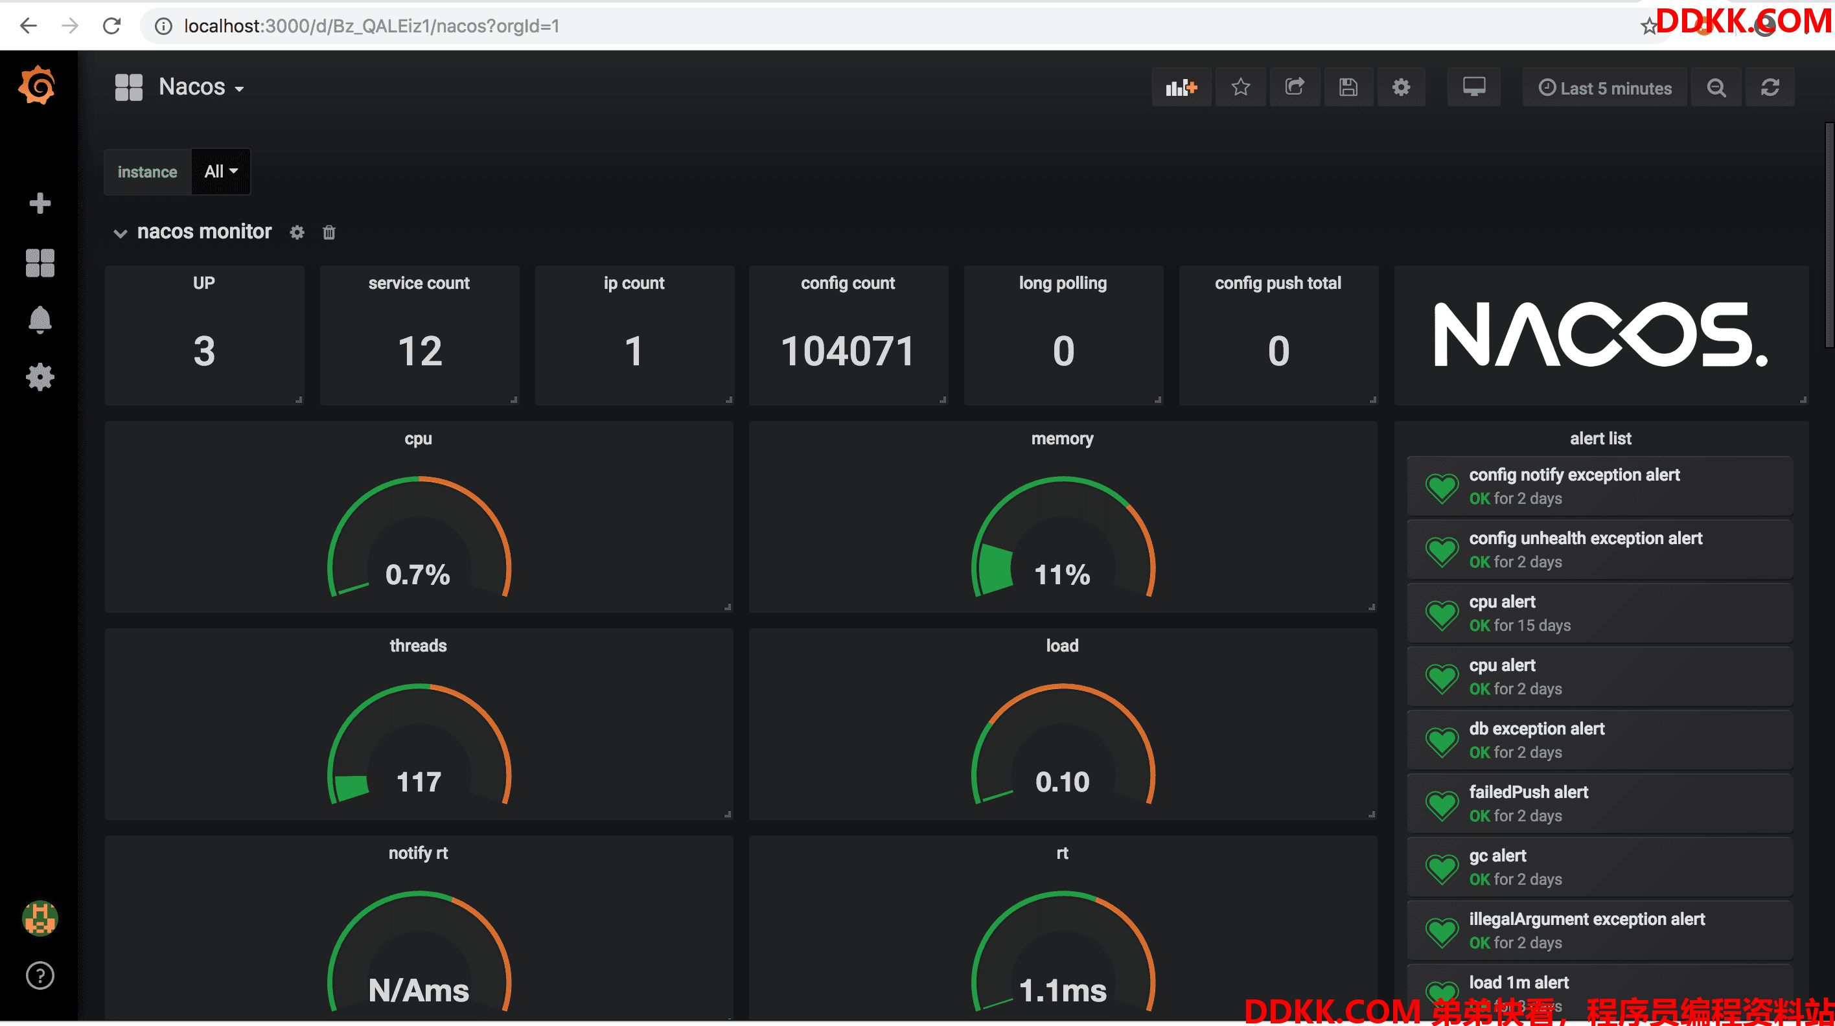Bookmark page with browser star icon
This screenshot has height=1026, width=1835.
coord(1648,27)
